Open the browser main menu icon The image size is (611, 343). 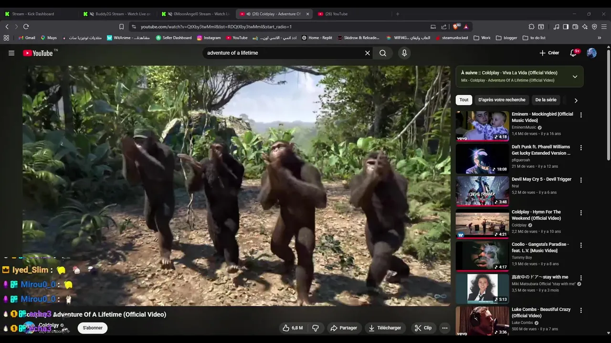point(604,27)
